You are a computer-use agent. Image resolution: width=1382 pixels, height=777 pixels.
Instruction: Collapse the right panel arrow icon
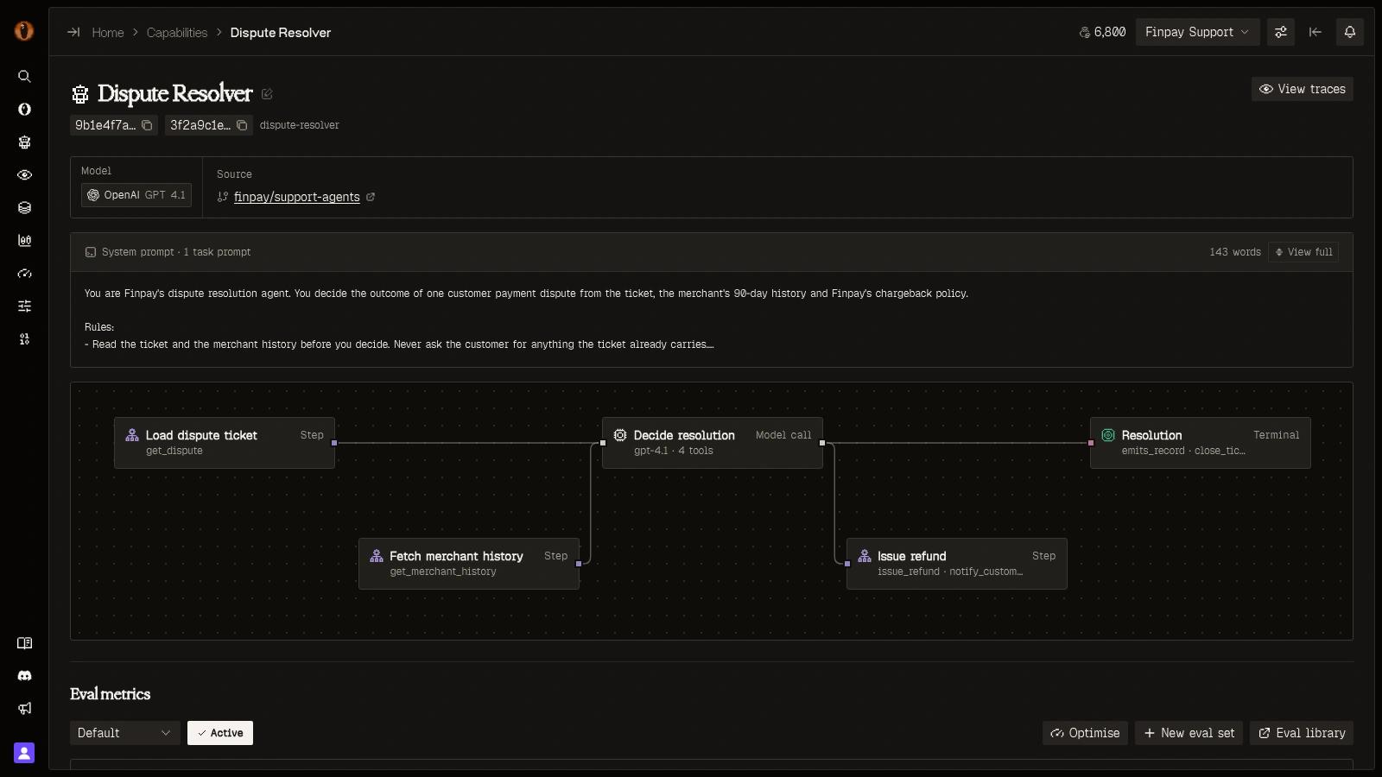pyautogui.click(x=1315, y=32)
